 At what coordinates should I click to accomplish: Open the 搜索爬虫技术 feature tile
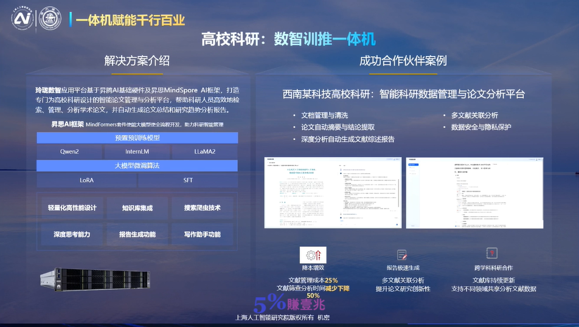(x=203, y=208)
